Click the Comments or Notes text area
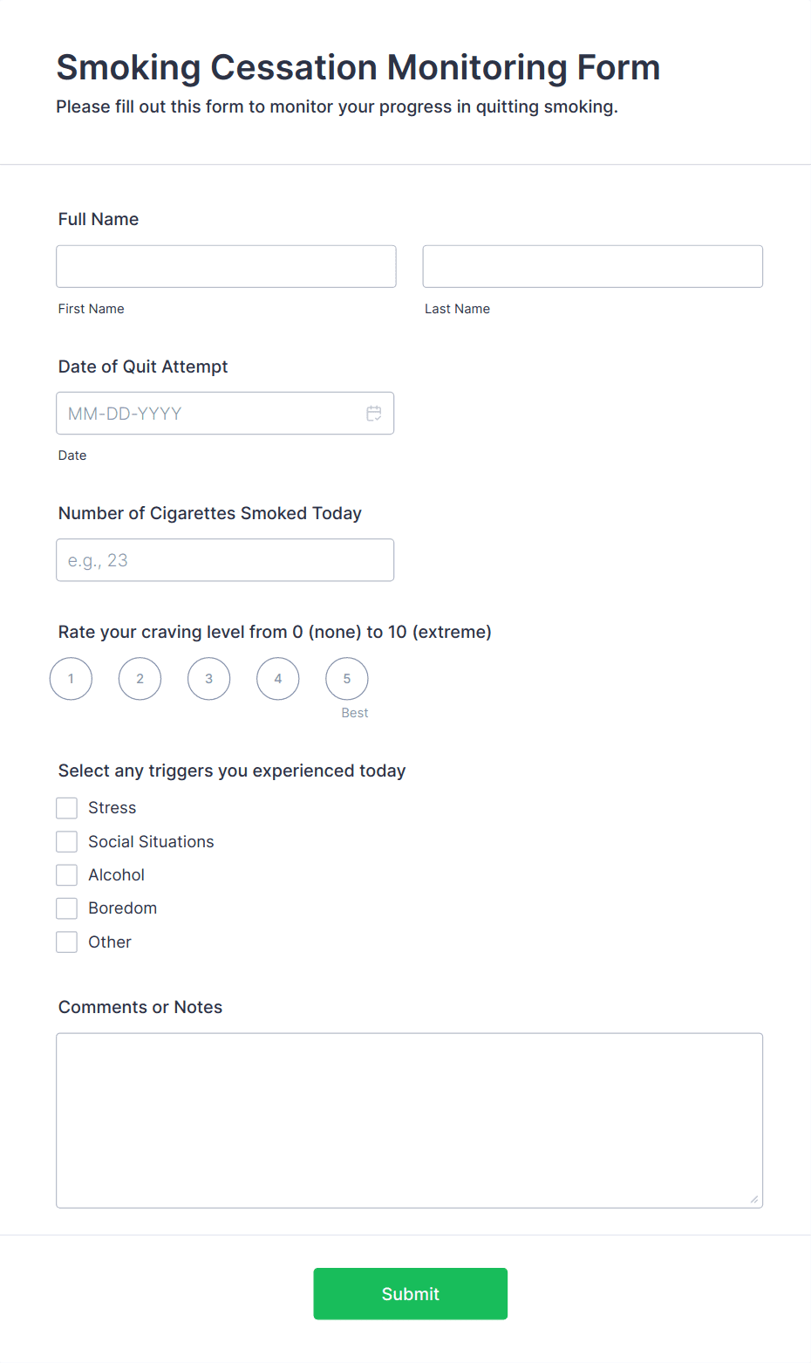 point(409,1120)
